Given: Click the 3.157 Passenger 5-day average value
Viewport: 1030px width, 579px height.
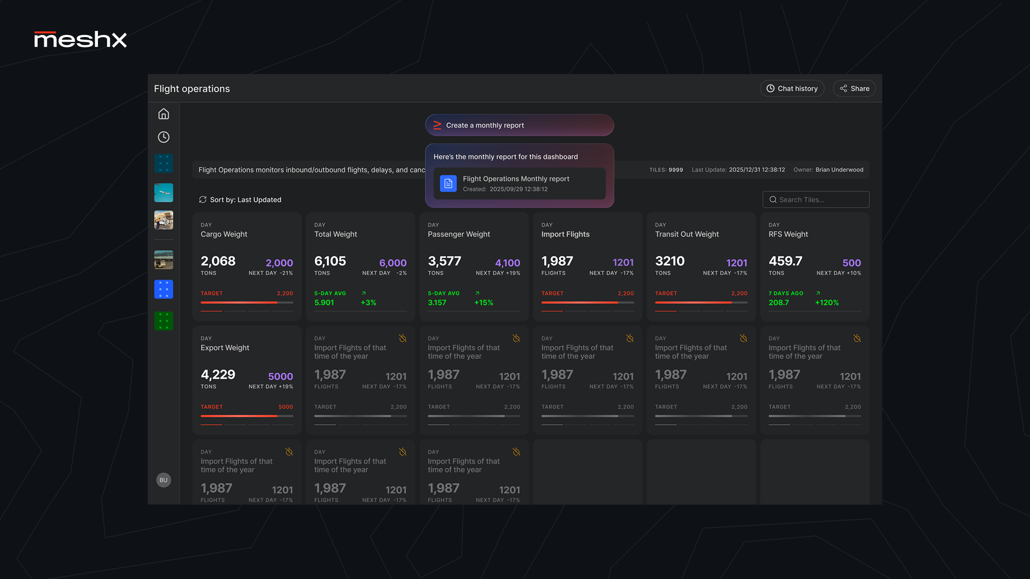Looking at the screenshot, I should tap(437, 303).
